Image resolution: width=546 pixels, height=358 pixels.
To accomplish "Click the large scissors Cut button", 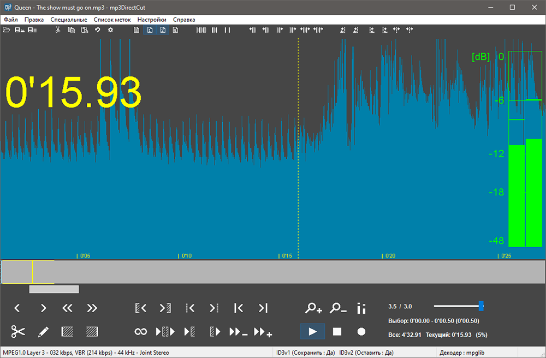I will point(18,331).
